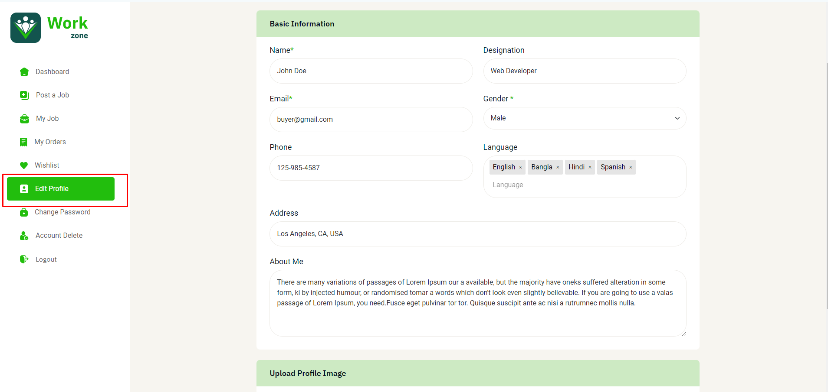Click the Account Delete user icon

pyautogui.click(x=24, y=236)
